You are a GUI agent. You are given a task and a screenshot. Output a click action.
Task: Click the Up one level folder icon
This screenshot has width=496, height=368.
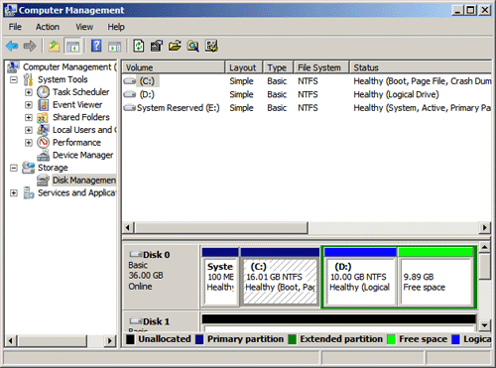tap(54, 46)
